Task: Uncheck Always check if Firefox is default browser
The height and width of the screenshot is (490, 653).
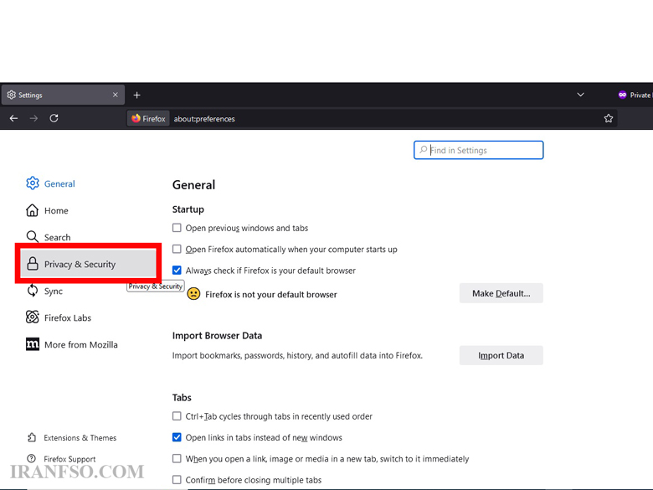Action: 177,271
